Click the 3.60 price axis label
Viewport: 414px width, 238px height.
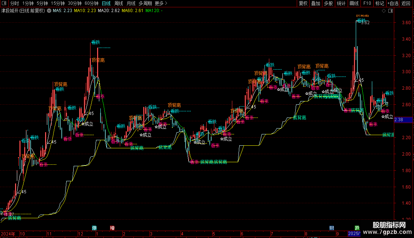(406, 23)
